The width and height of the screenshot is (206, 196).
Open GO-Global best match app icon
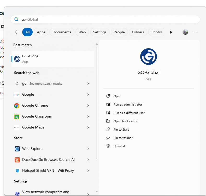point(17,59)
